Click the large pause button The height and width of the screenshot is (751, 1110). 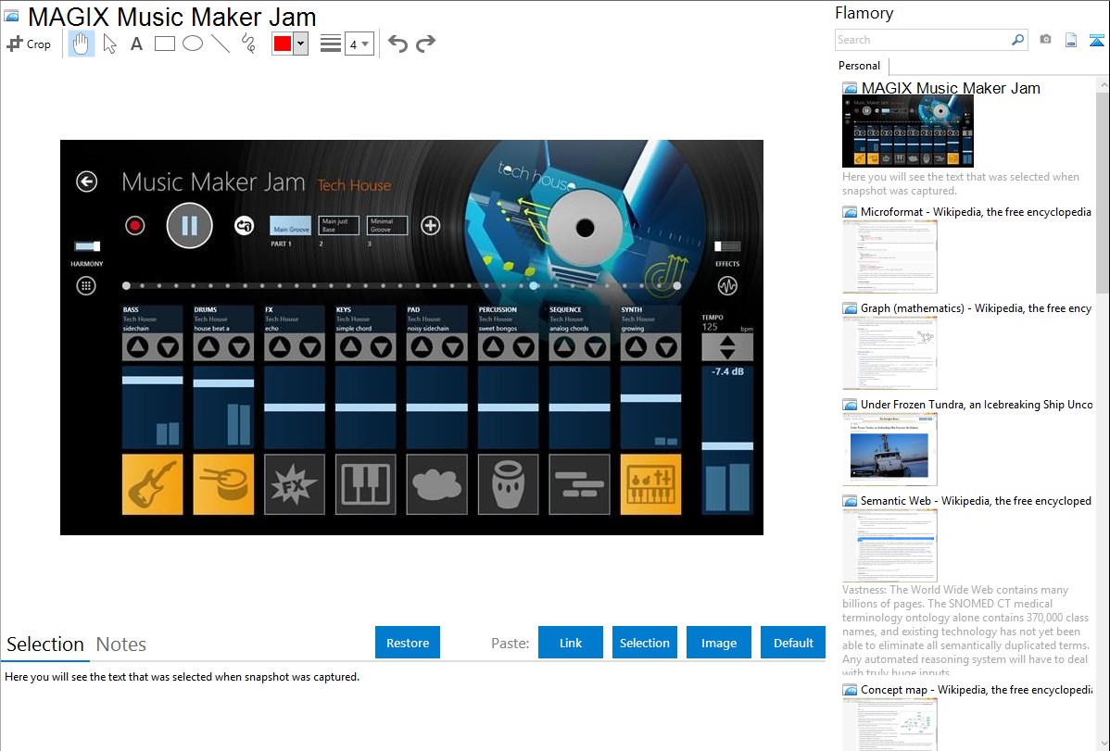point(190,226)
